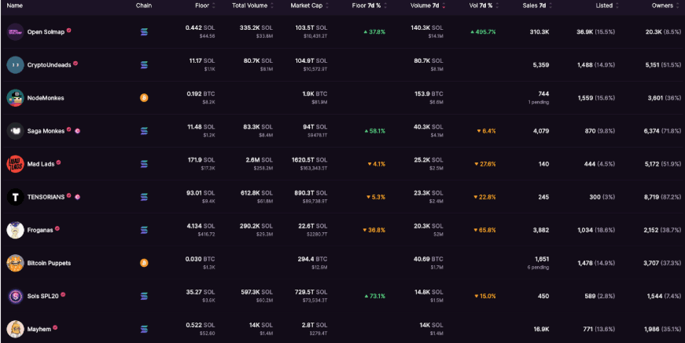Click the Mayhem collection avatar
The width and height of the screenshot is (685, 343).
15,329
